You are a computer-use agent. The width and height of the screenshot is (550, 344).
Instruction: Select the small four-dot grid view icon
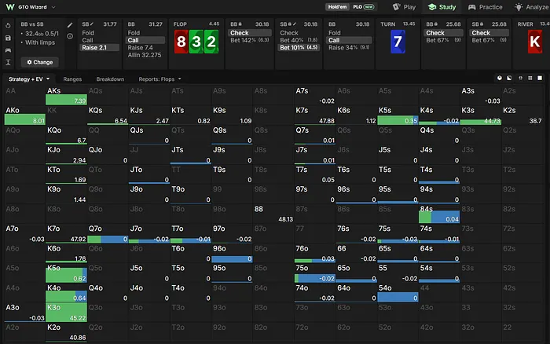[x=520, y=78]
